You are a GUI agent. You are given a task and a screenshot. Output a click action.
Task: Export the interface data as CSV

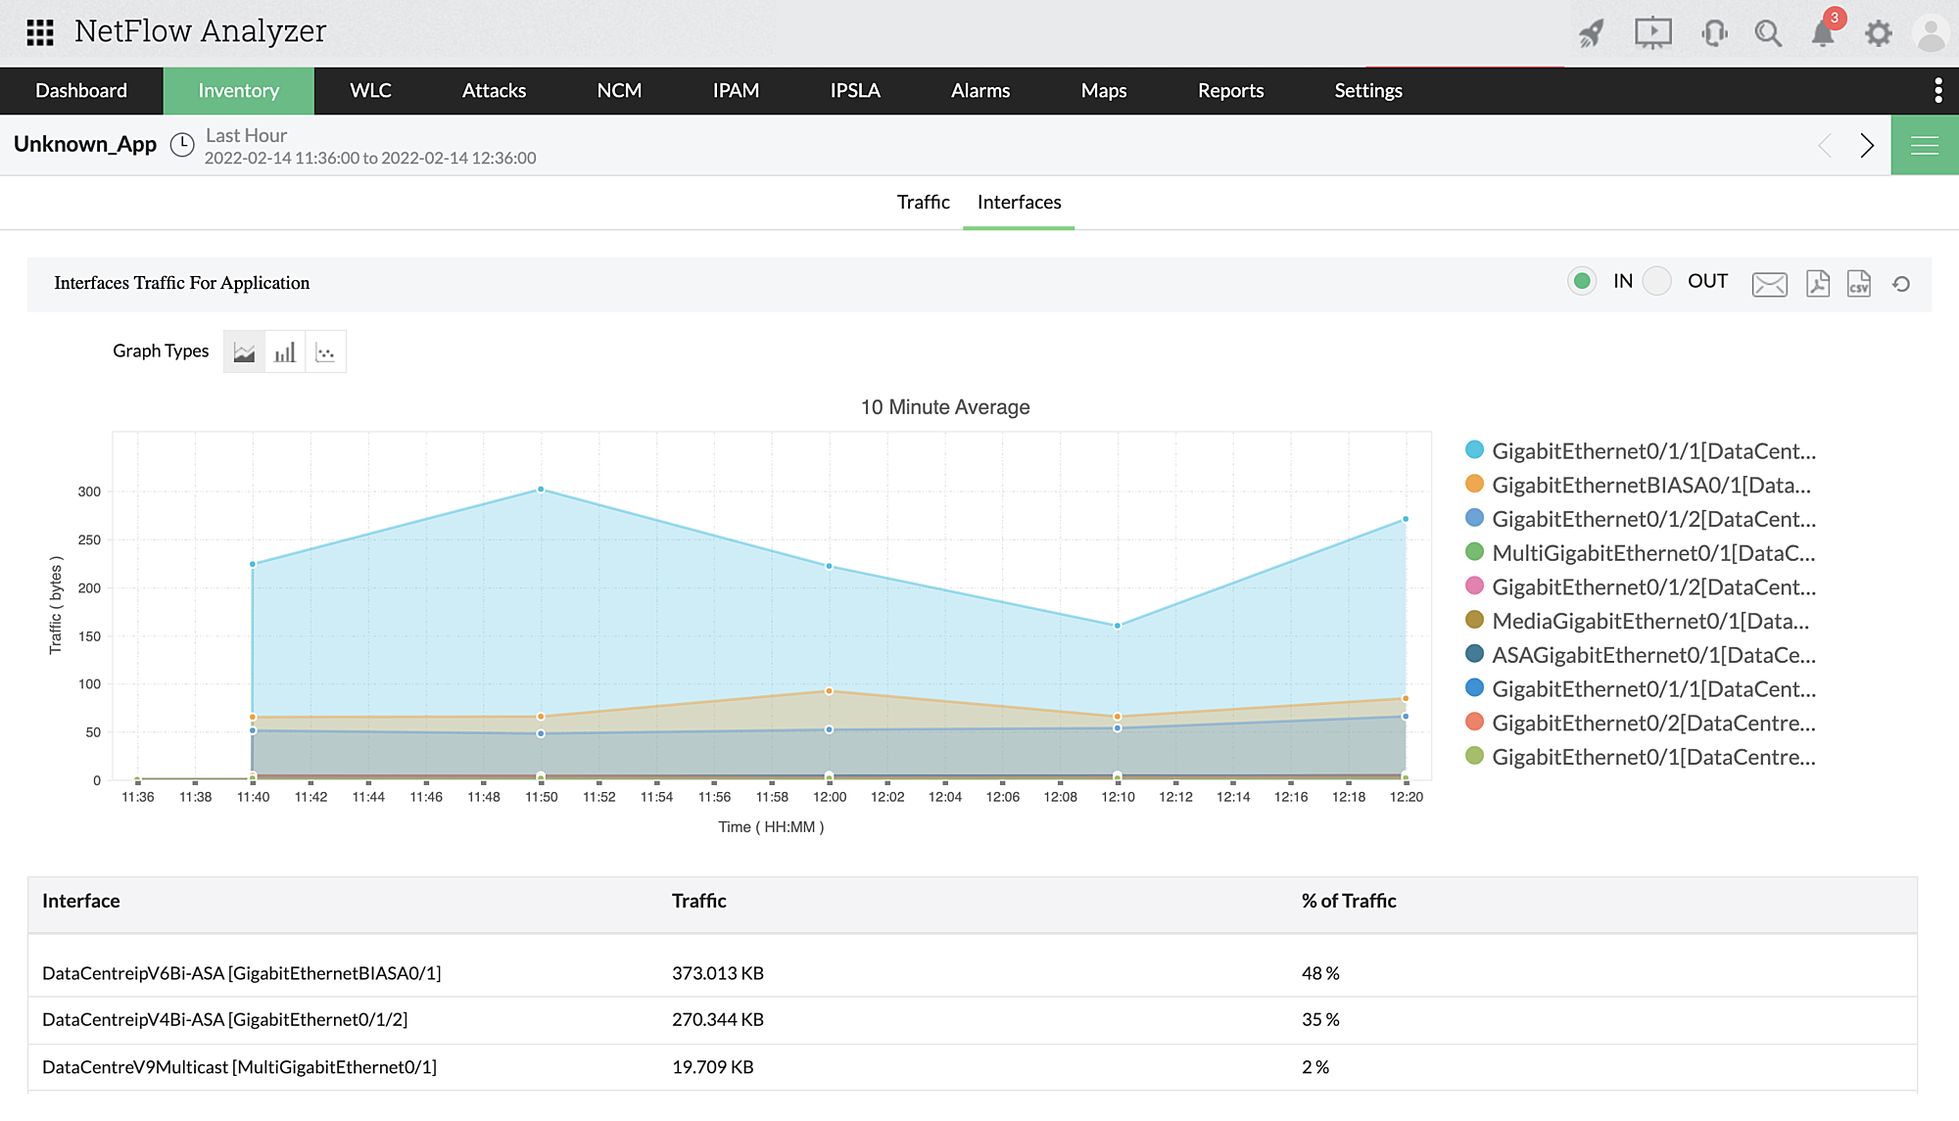pyautogui.click(x=1859, y=284)
